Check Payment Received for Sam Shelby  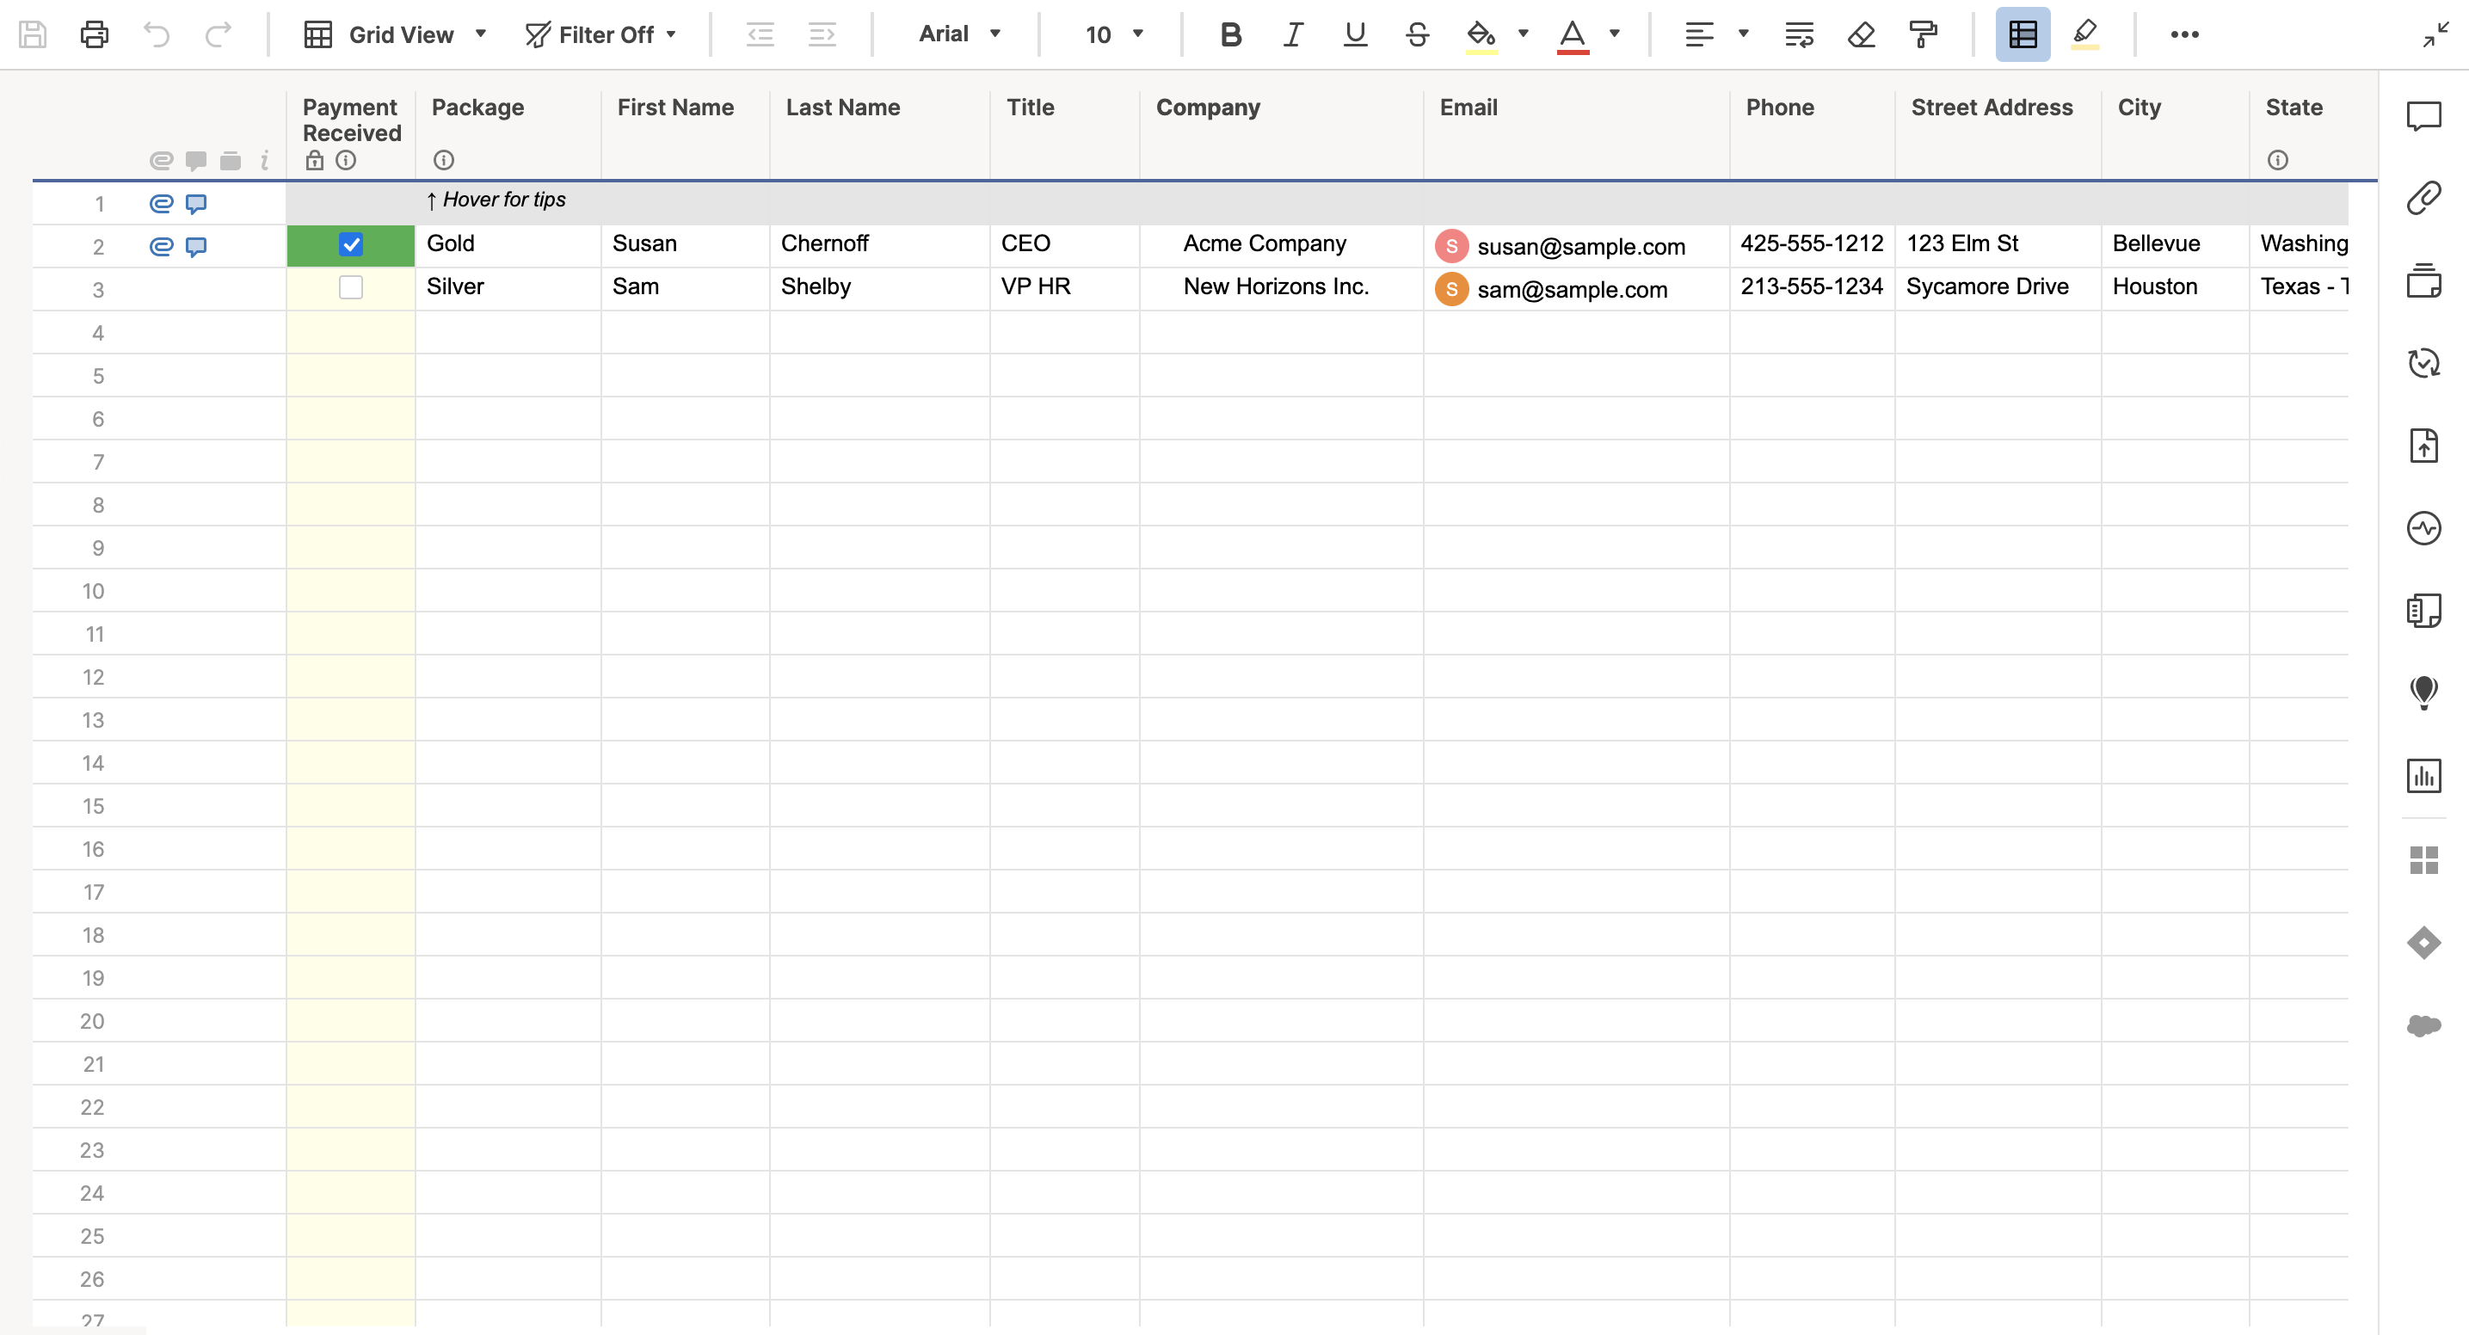click(351, 287)
